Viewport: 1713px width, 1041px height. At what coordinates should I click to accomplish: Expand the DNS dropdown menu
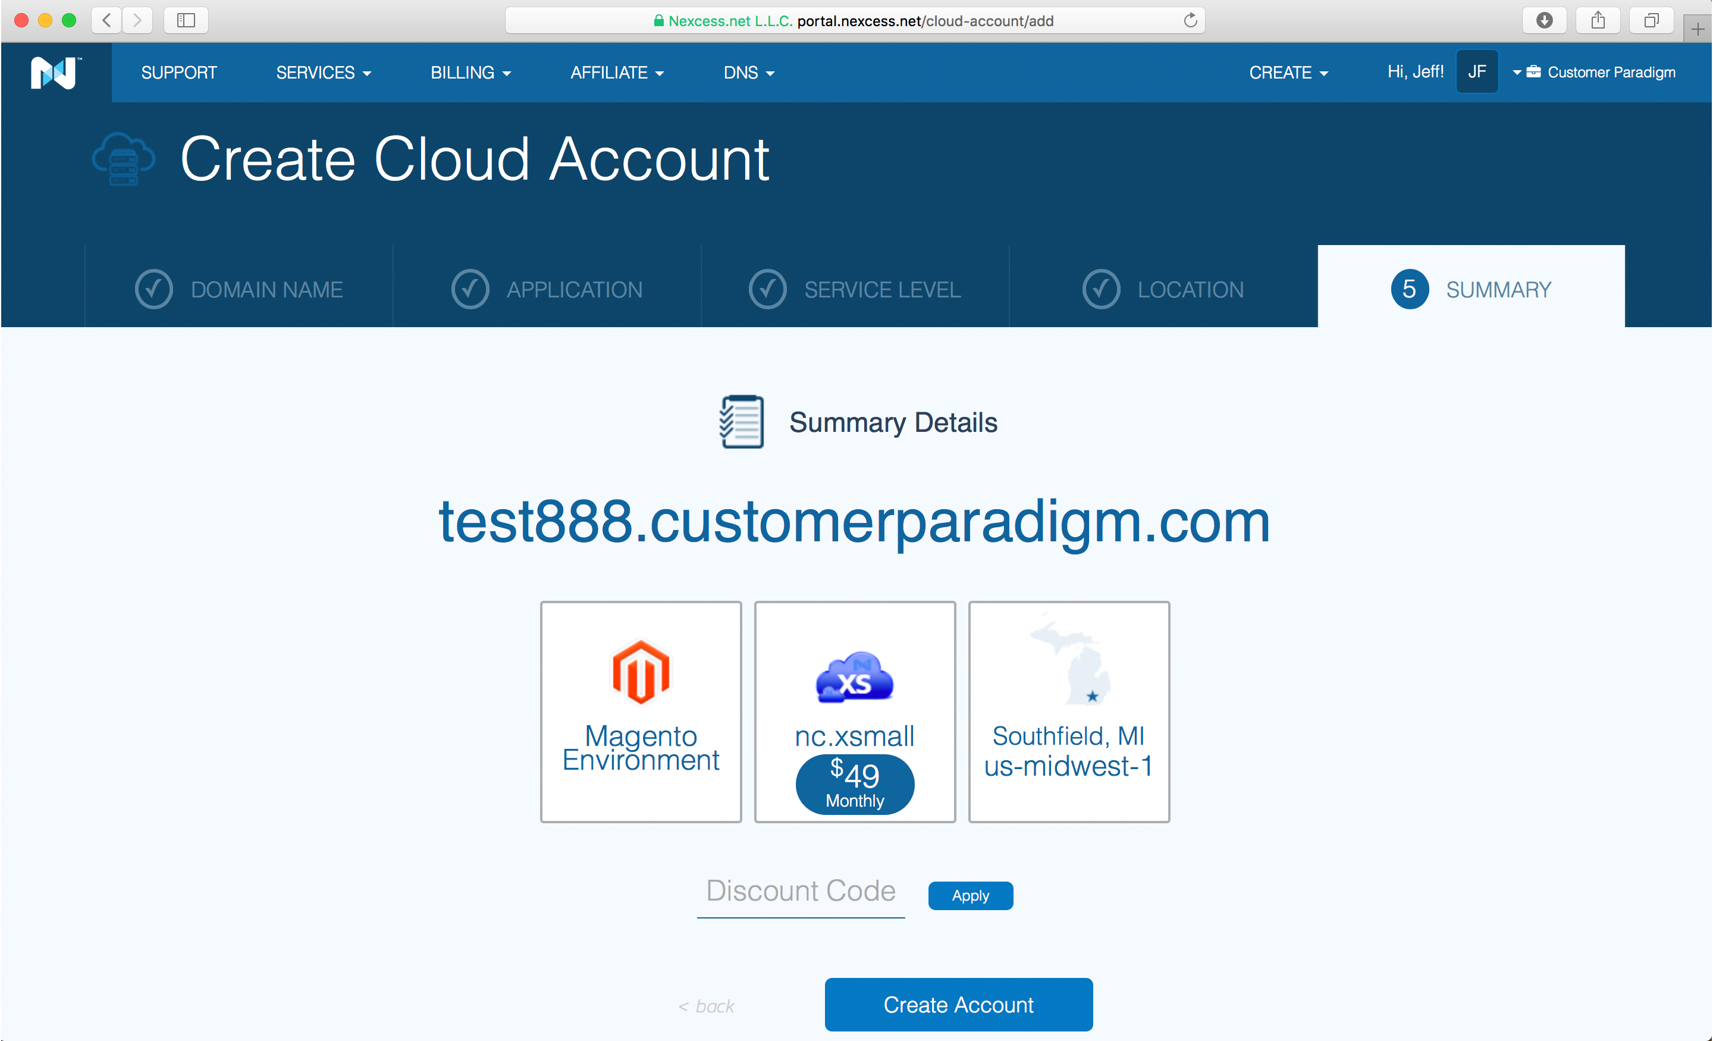pyautogui.click(x=749, y=73)
